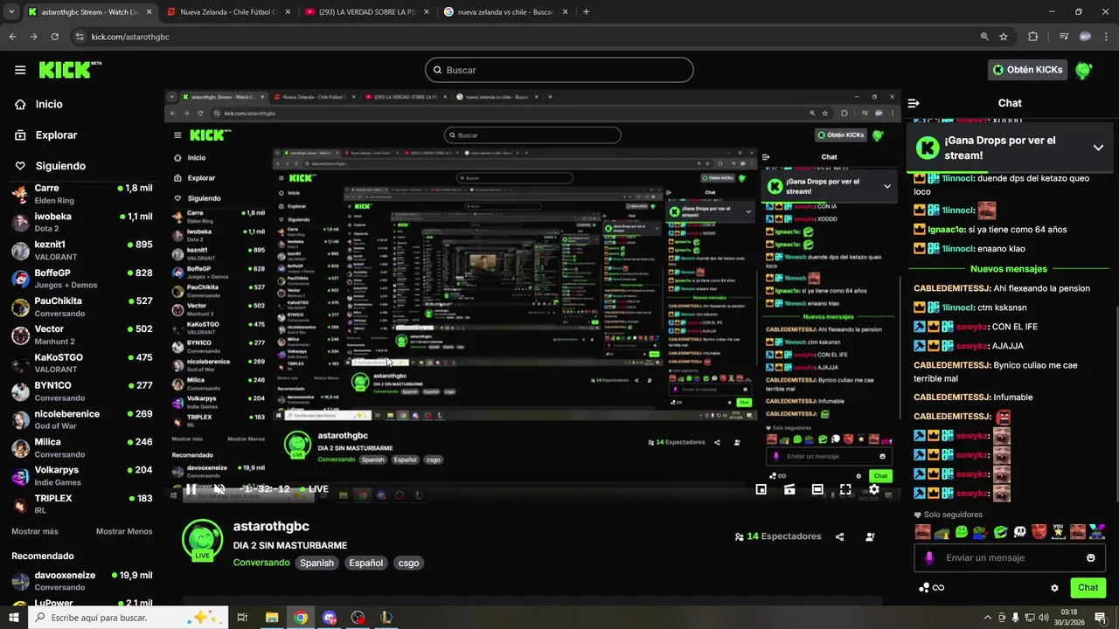The width and height of the screenshot is (1119, 629).
Task: Open chat settings gear icon
Action: [1054, 588]
